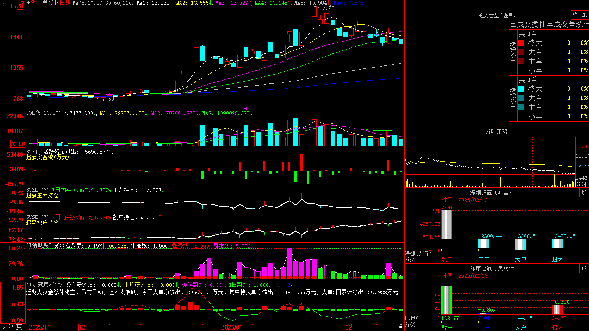Click the red gear icon before stock name
This screenshot has width=589, height=331.
pyautogui.click(x=33, y=2)
